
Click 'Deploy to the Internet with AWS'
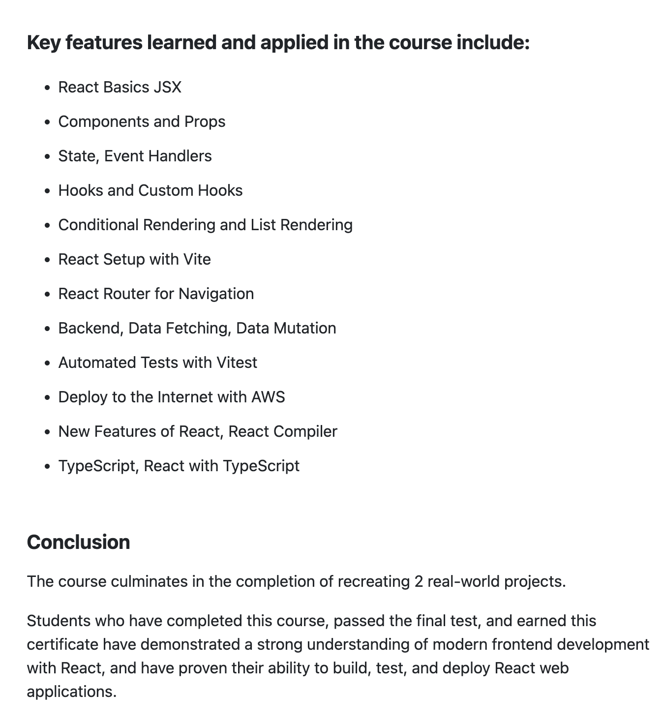(172, 397)
